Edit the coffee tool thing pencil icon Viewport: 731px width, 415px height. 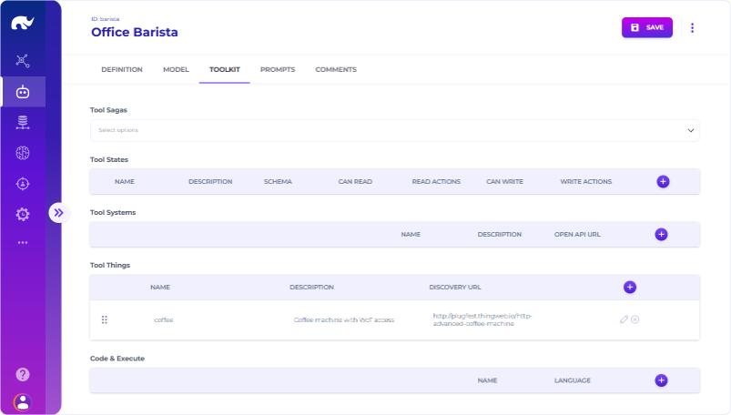coord(624,319)
